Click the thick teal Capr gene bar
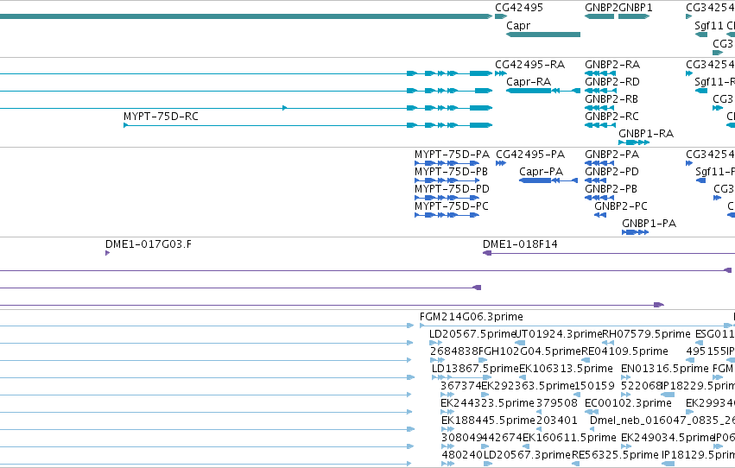735x468 pixels. tap(543, 35)
